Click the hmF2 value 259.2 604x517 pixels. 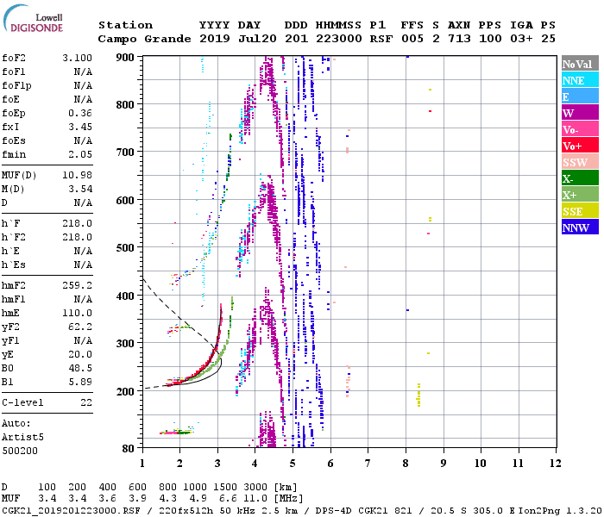(x=77, y=285)
